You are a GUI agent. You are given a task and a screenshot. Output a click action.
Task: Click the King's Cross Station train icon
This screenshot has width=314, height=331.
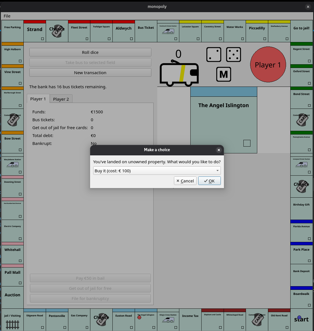(x=168, y=320)
